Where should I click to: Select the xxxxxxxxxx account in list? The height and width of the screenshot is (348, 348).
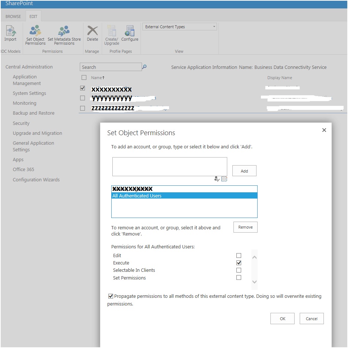point(184,189)
